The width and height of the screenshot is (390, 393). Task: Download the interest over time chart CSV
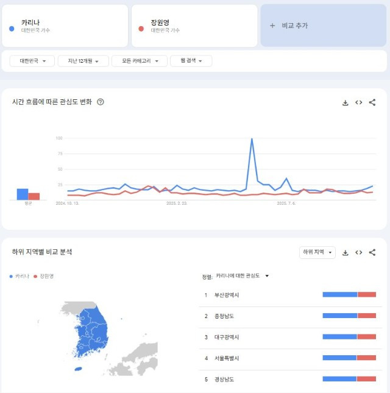(345, 102)
